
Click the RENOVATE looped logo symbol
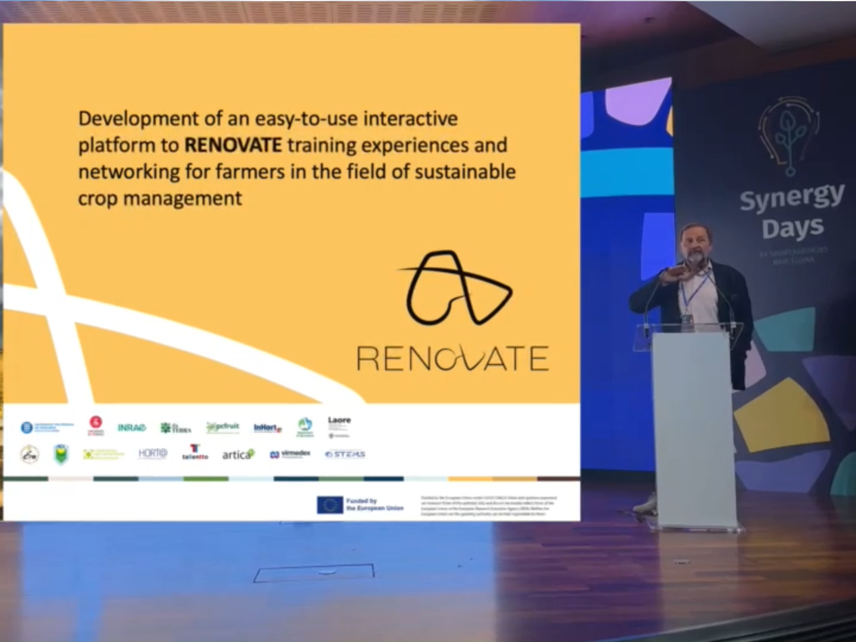[454, 289]
